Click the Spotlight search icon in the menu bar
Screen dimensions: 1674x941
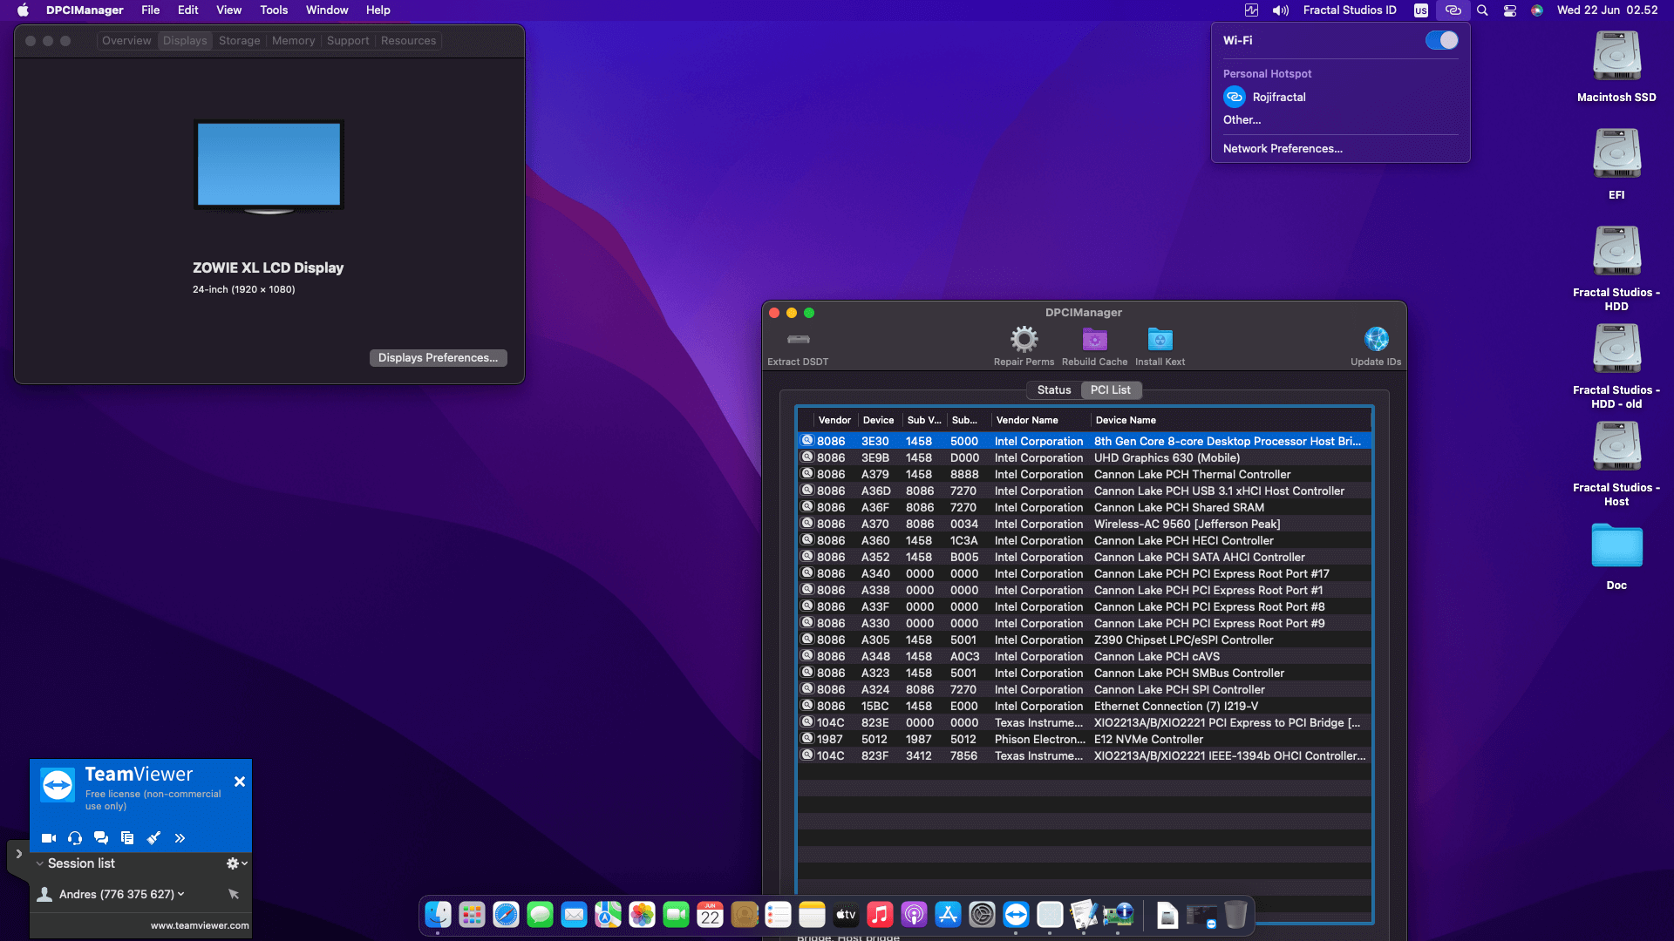pos(1482,10)
